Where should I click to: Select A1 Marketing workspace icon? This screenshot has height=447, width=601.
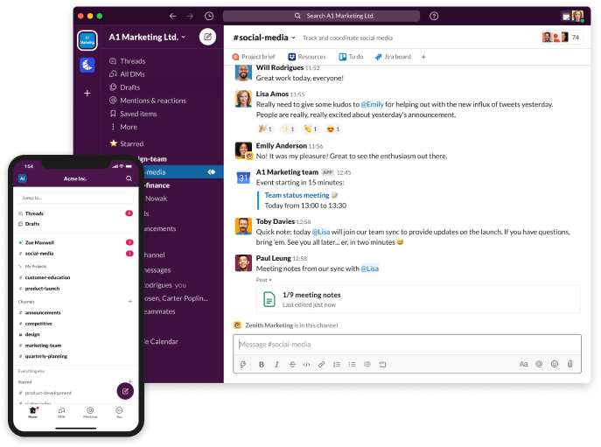click(87, 40)
